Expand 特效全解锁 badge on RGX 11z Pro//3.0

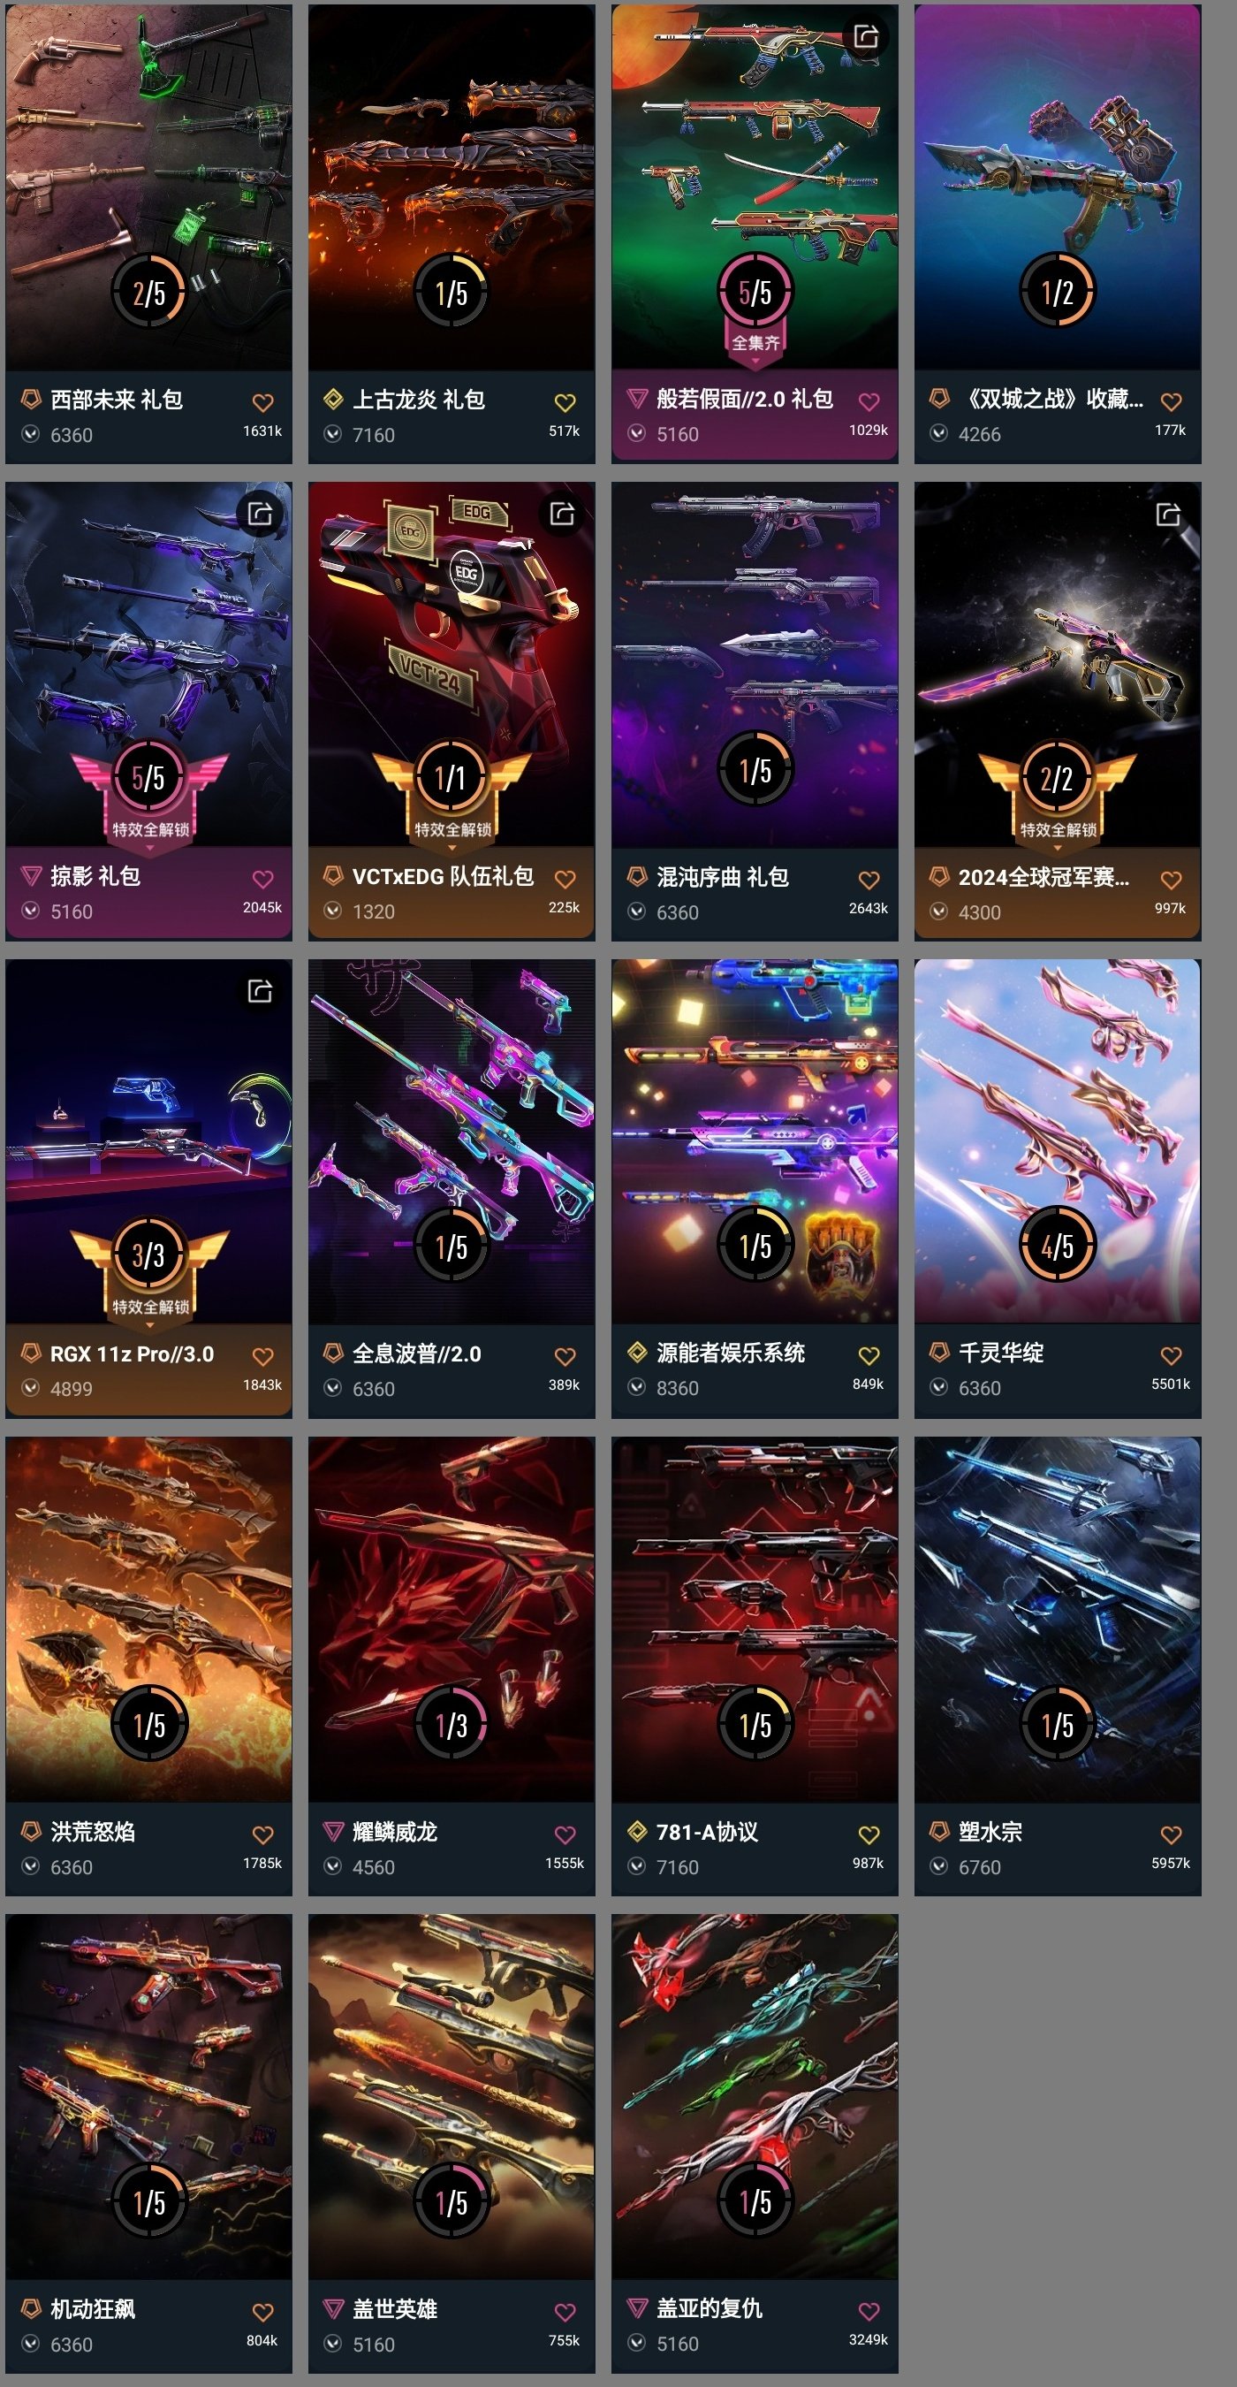coord(150,1307)
